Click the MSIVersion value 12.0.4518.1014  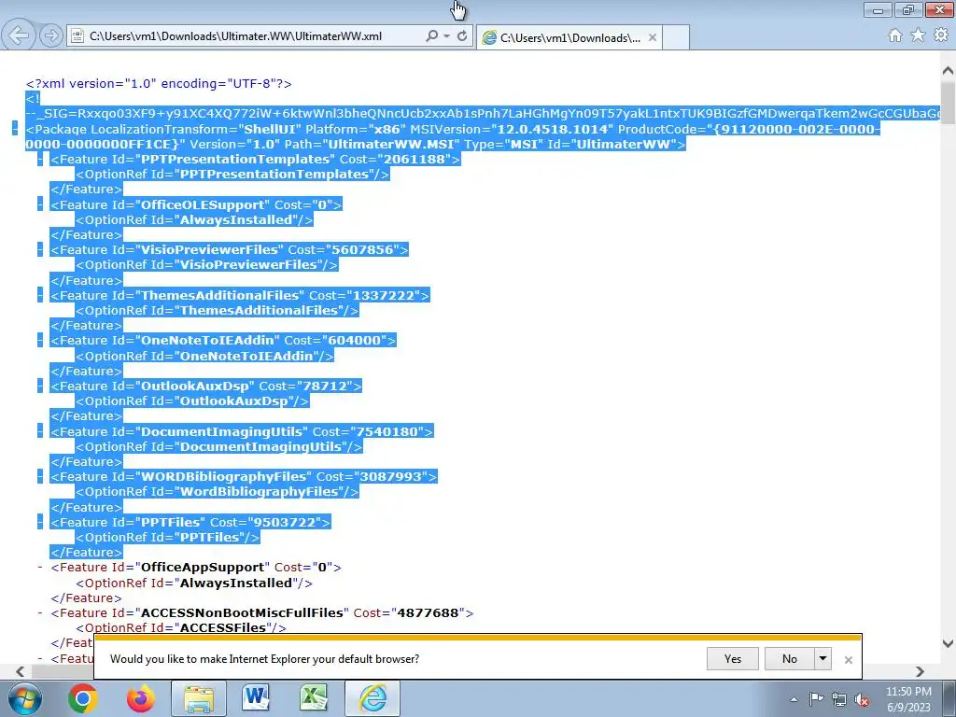click(553, 129)
